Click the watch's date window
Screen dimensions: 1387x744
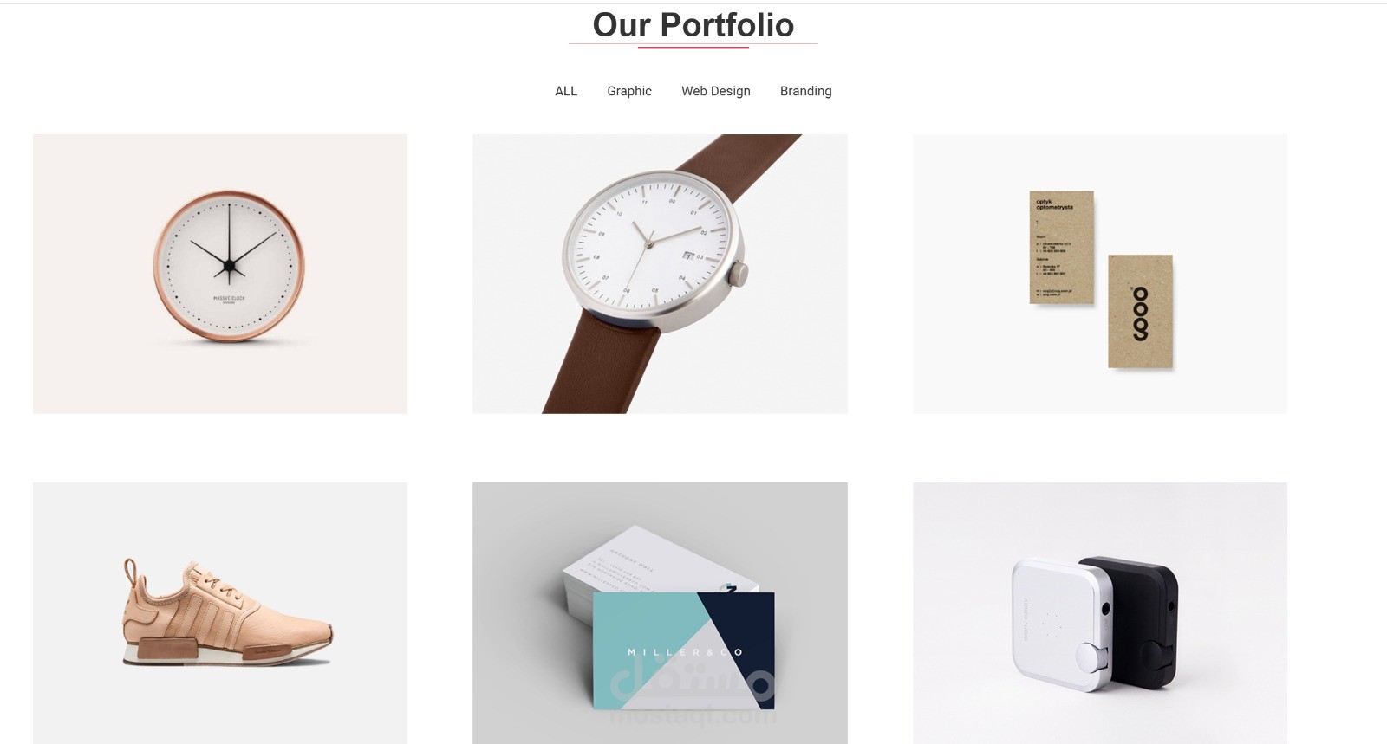click(688, 256)
